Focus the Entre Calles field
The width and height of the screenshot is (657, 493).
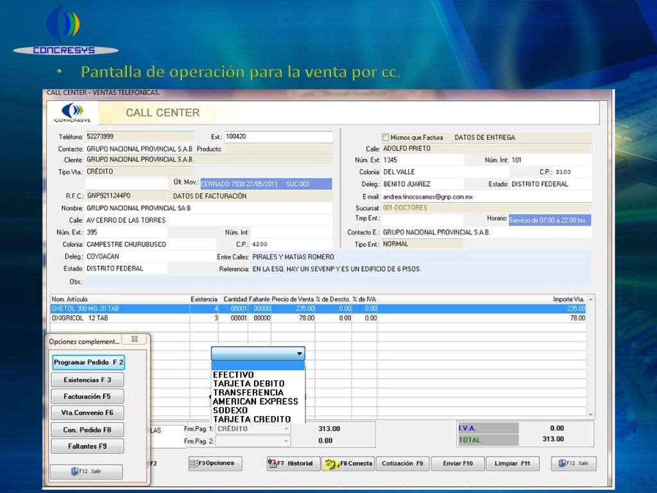tap(421, 257)
